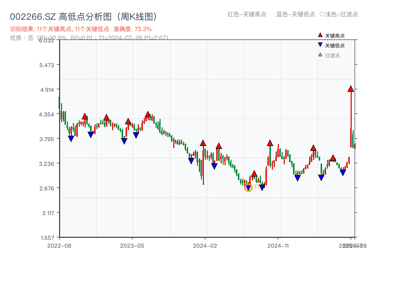Image resolution: width=394 pixels, height=296 pixels.
Task: Click the lowest red key-high marker near the T1 label
Action: pos(254,174)
